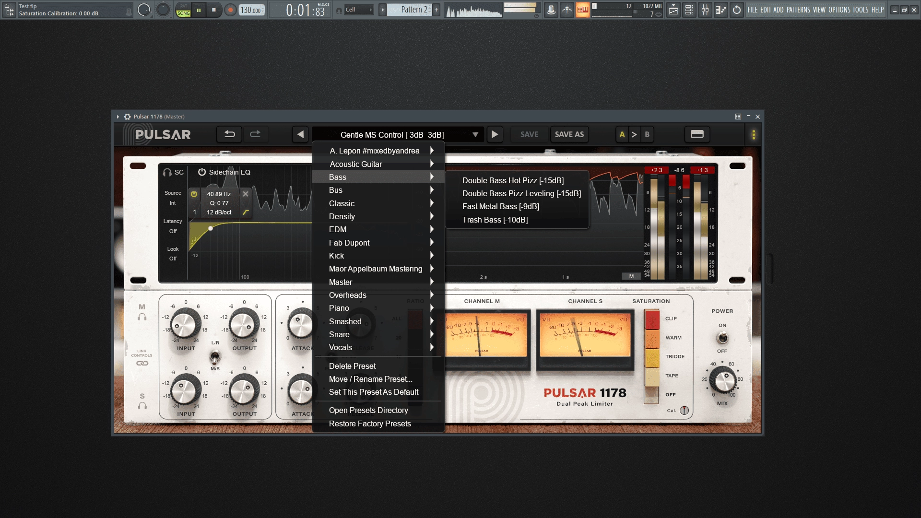Select Delete Preset menu entry
Viewport: 921px width, 518px height.
pos(378,366)
